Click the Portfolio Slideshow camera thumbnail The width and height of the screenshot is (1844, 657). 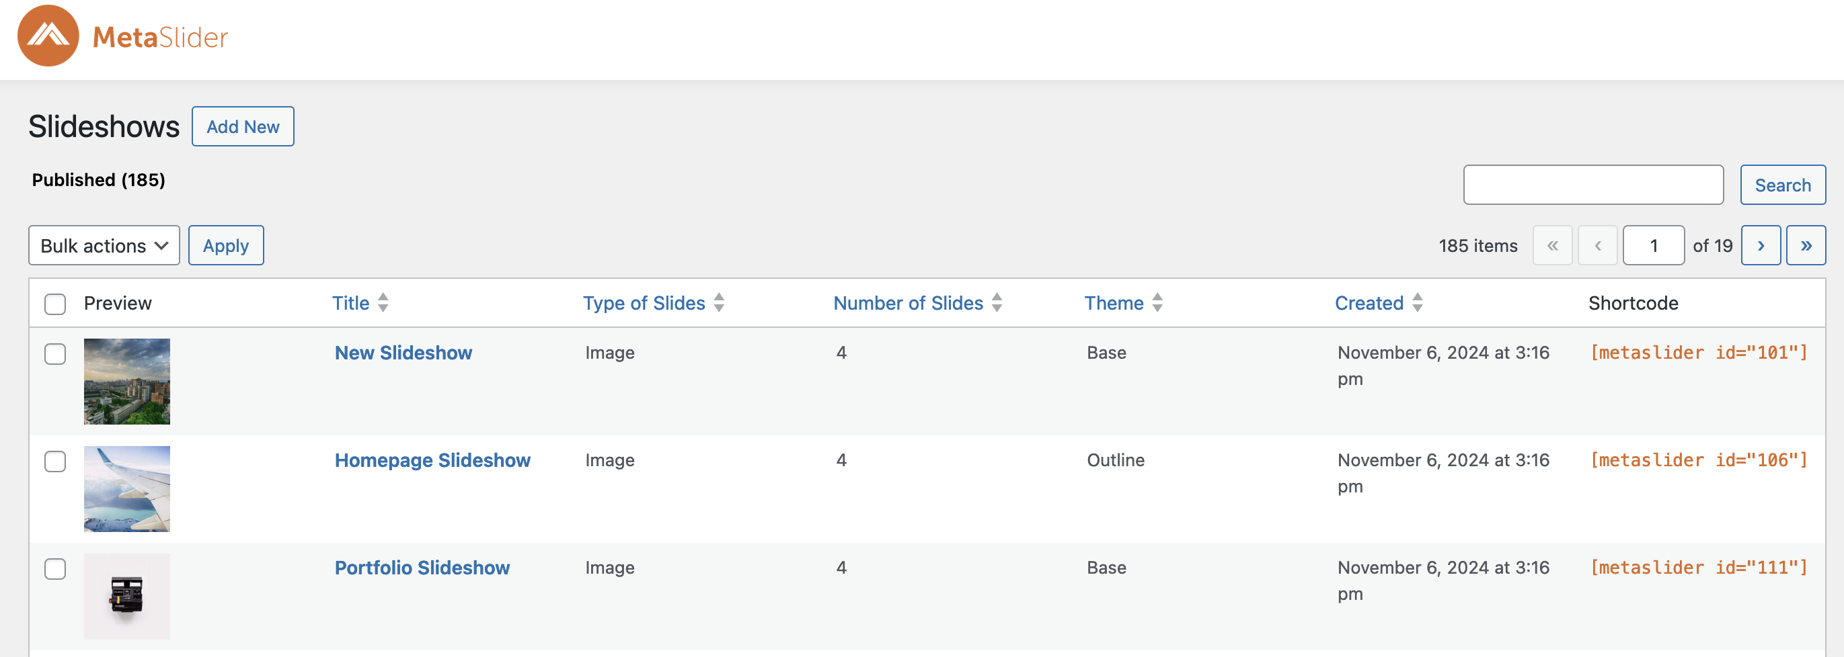point(126,595)
